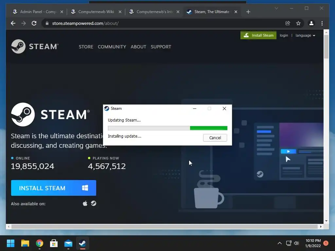Close the Steam updater dialog
This screenshot has height=251, width=335.
[x=224, y=109]
